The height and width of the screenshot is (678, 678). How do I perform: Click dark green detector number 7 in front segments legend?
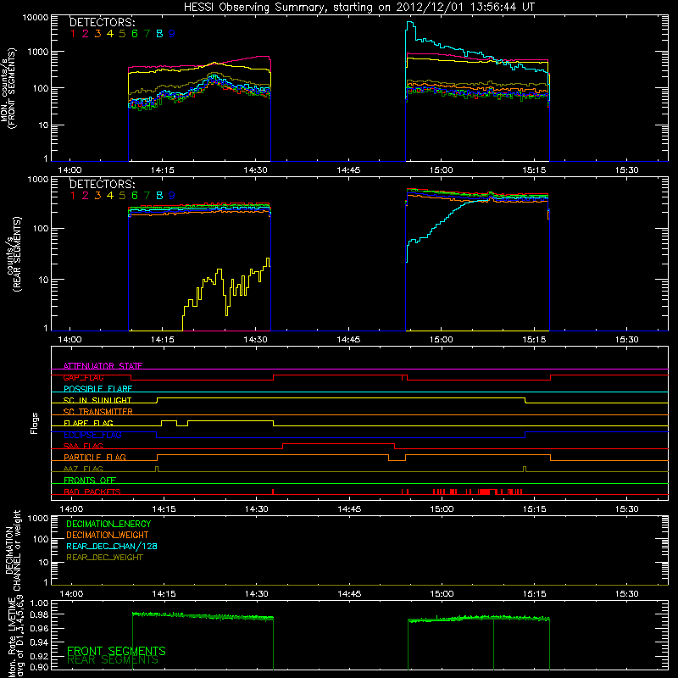click(x=147, y=34)
